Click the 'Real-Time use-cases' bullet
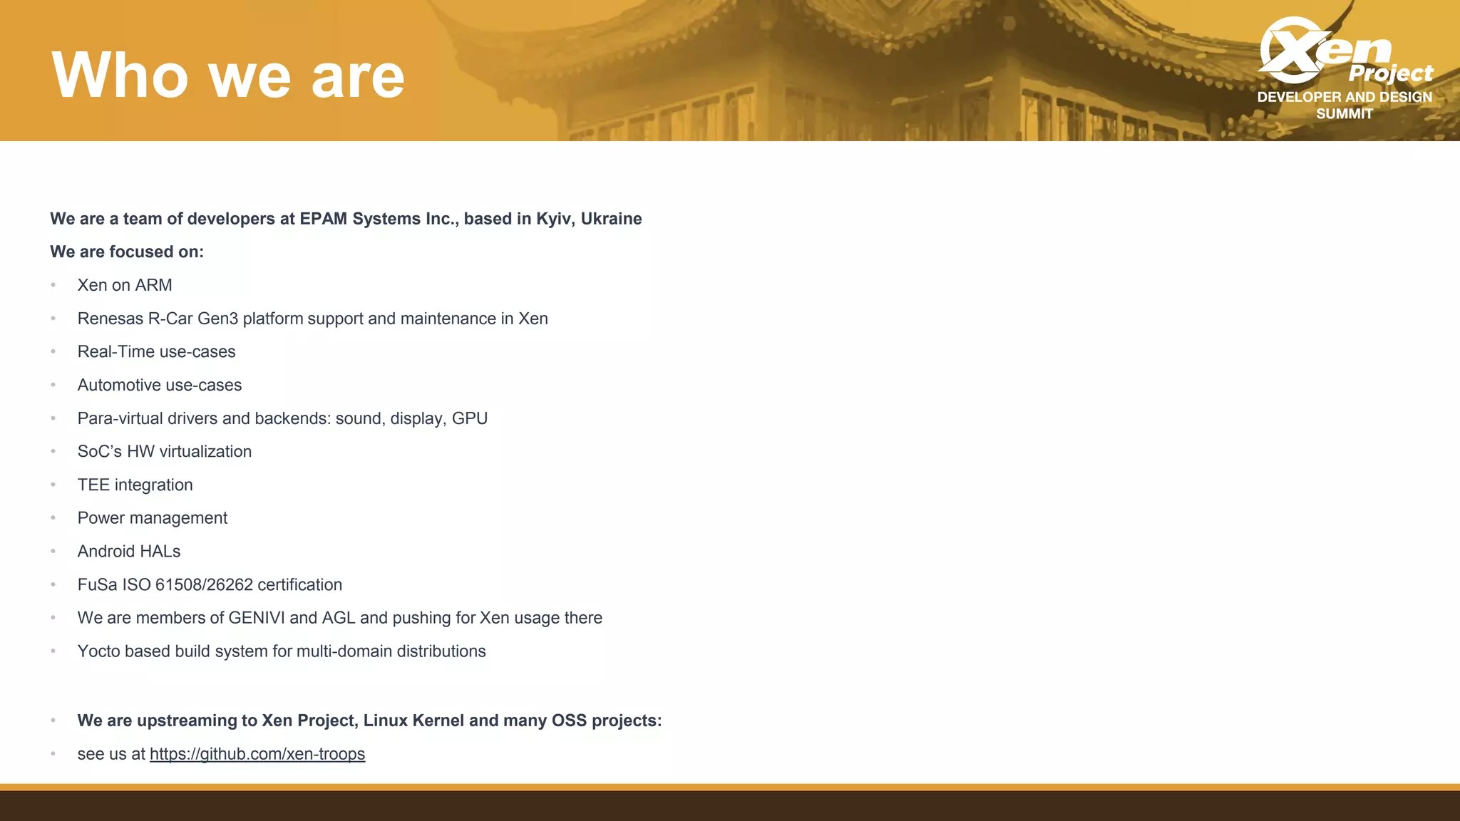1460x821 pixels. click(x=156, y=352)
